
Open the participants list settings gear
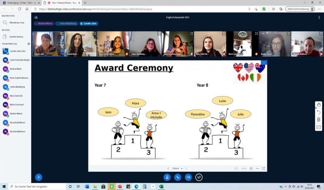28,44
